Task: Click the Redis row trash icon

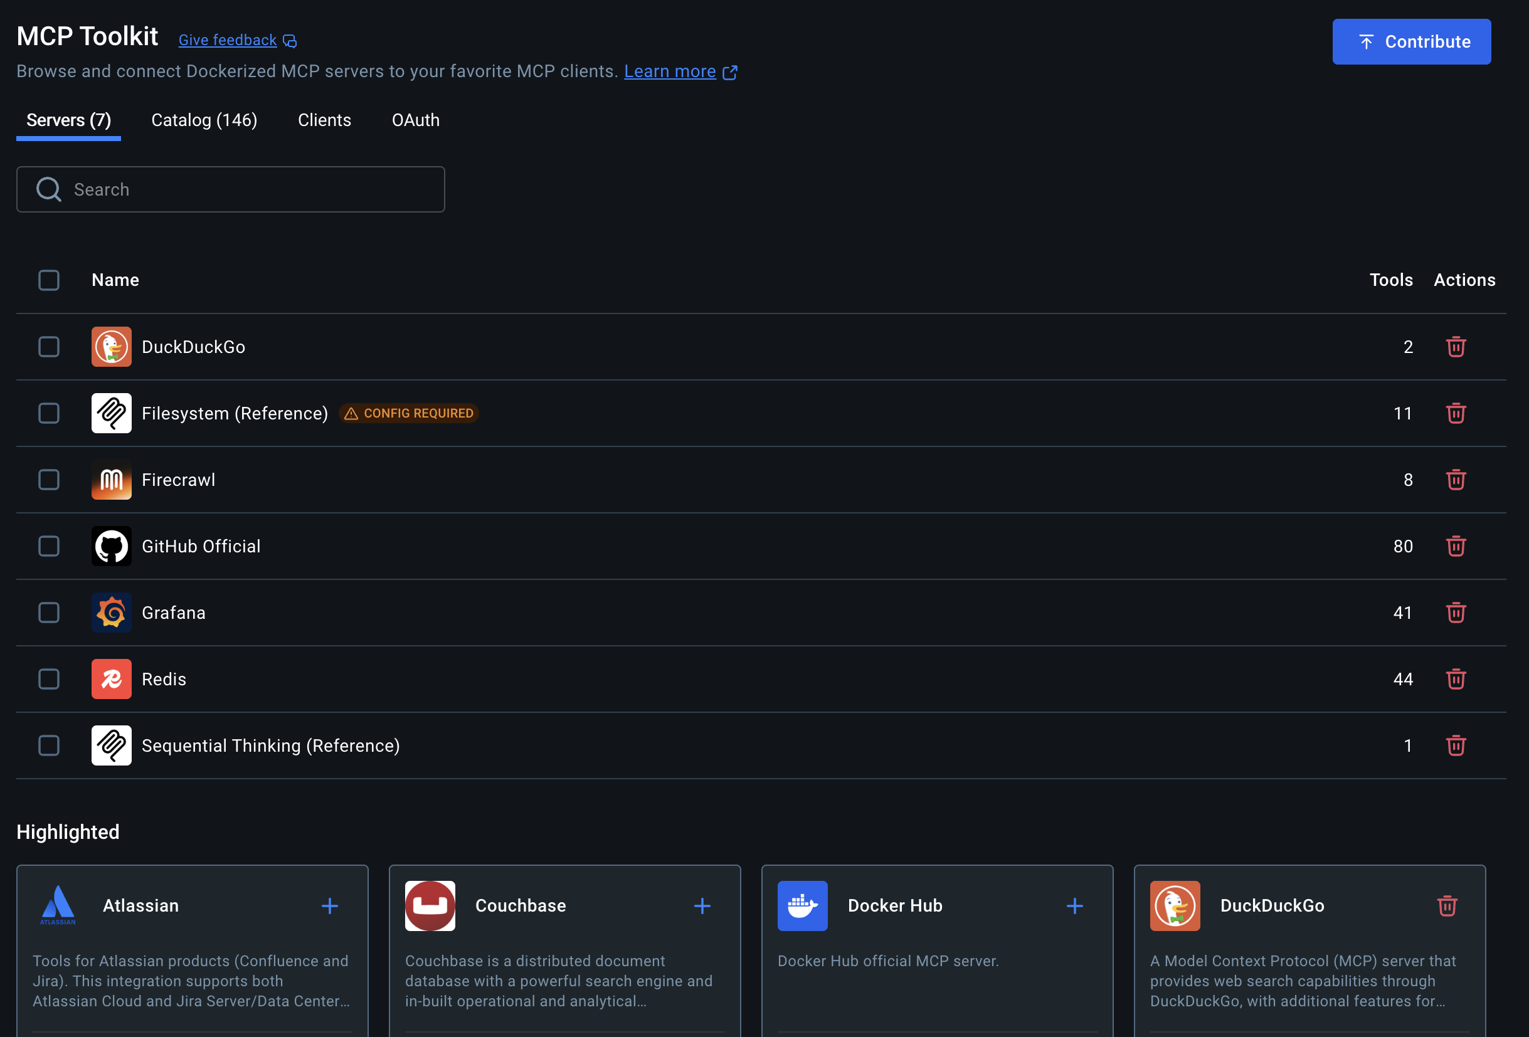Action: click(x=1456, y=678)
